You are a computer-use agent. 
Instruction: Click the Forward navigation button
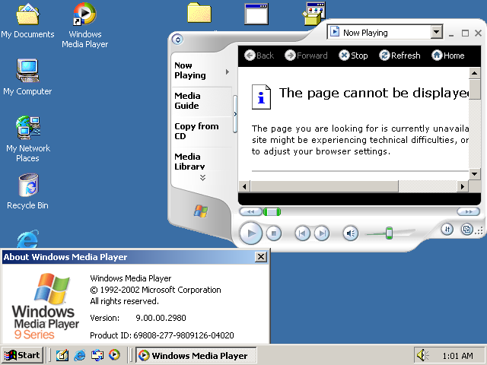306,56
